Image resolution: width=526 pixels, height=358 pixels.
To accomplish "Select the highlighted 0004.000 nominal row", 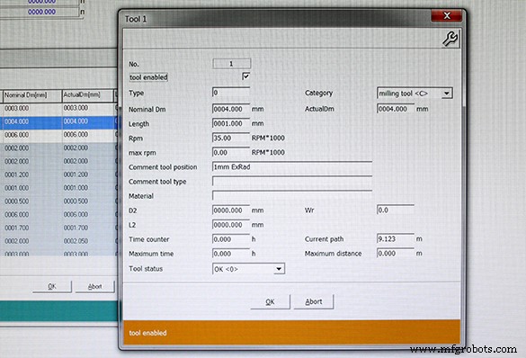I will click(58, 121).
